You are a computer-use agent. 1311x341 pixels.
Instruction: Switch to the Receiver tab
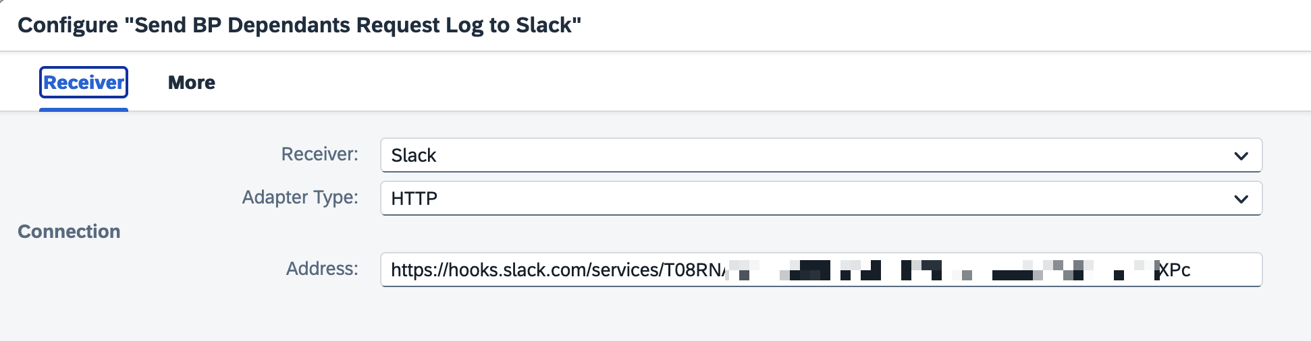tap(84, 82)
